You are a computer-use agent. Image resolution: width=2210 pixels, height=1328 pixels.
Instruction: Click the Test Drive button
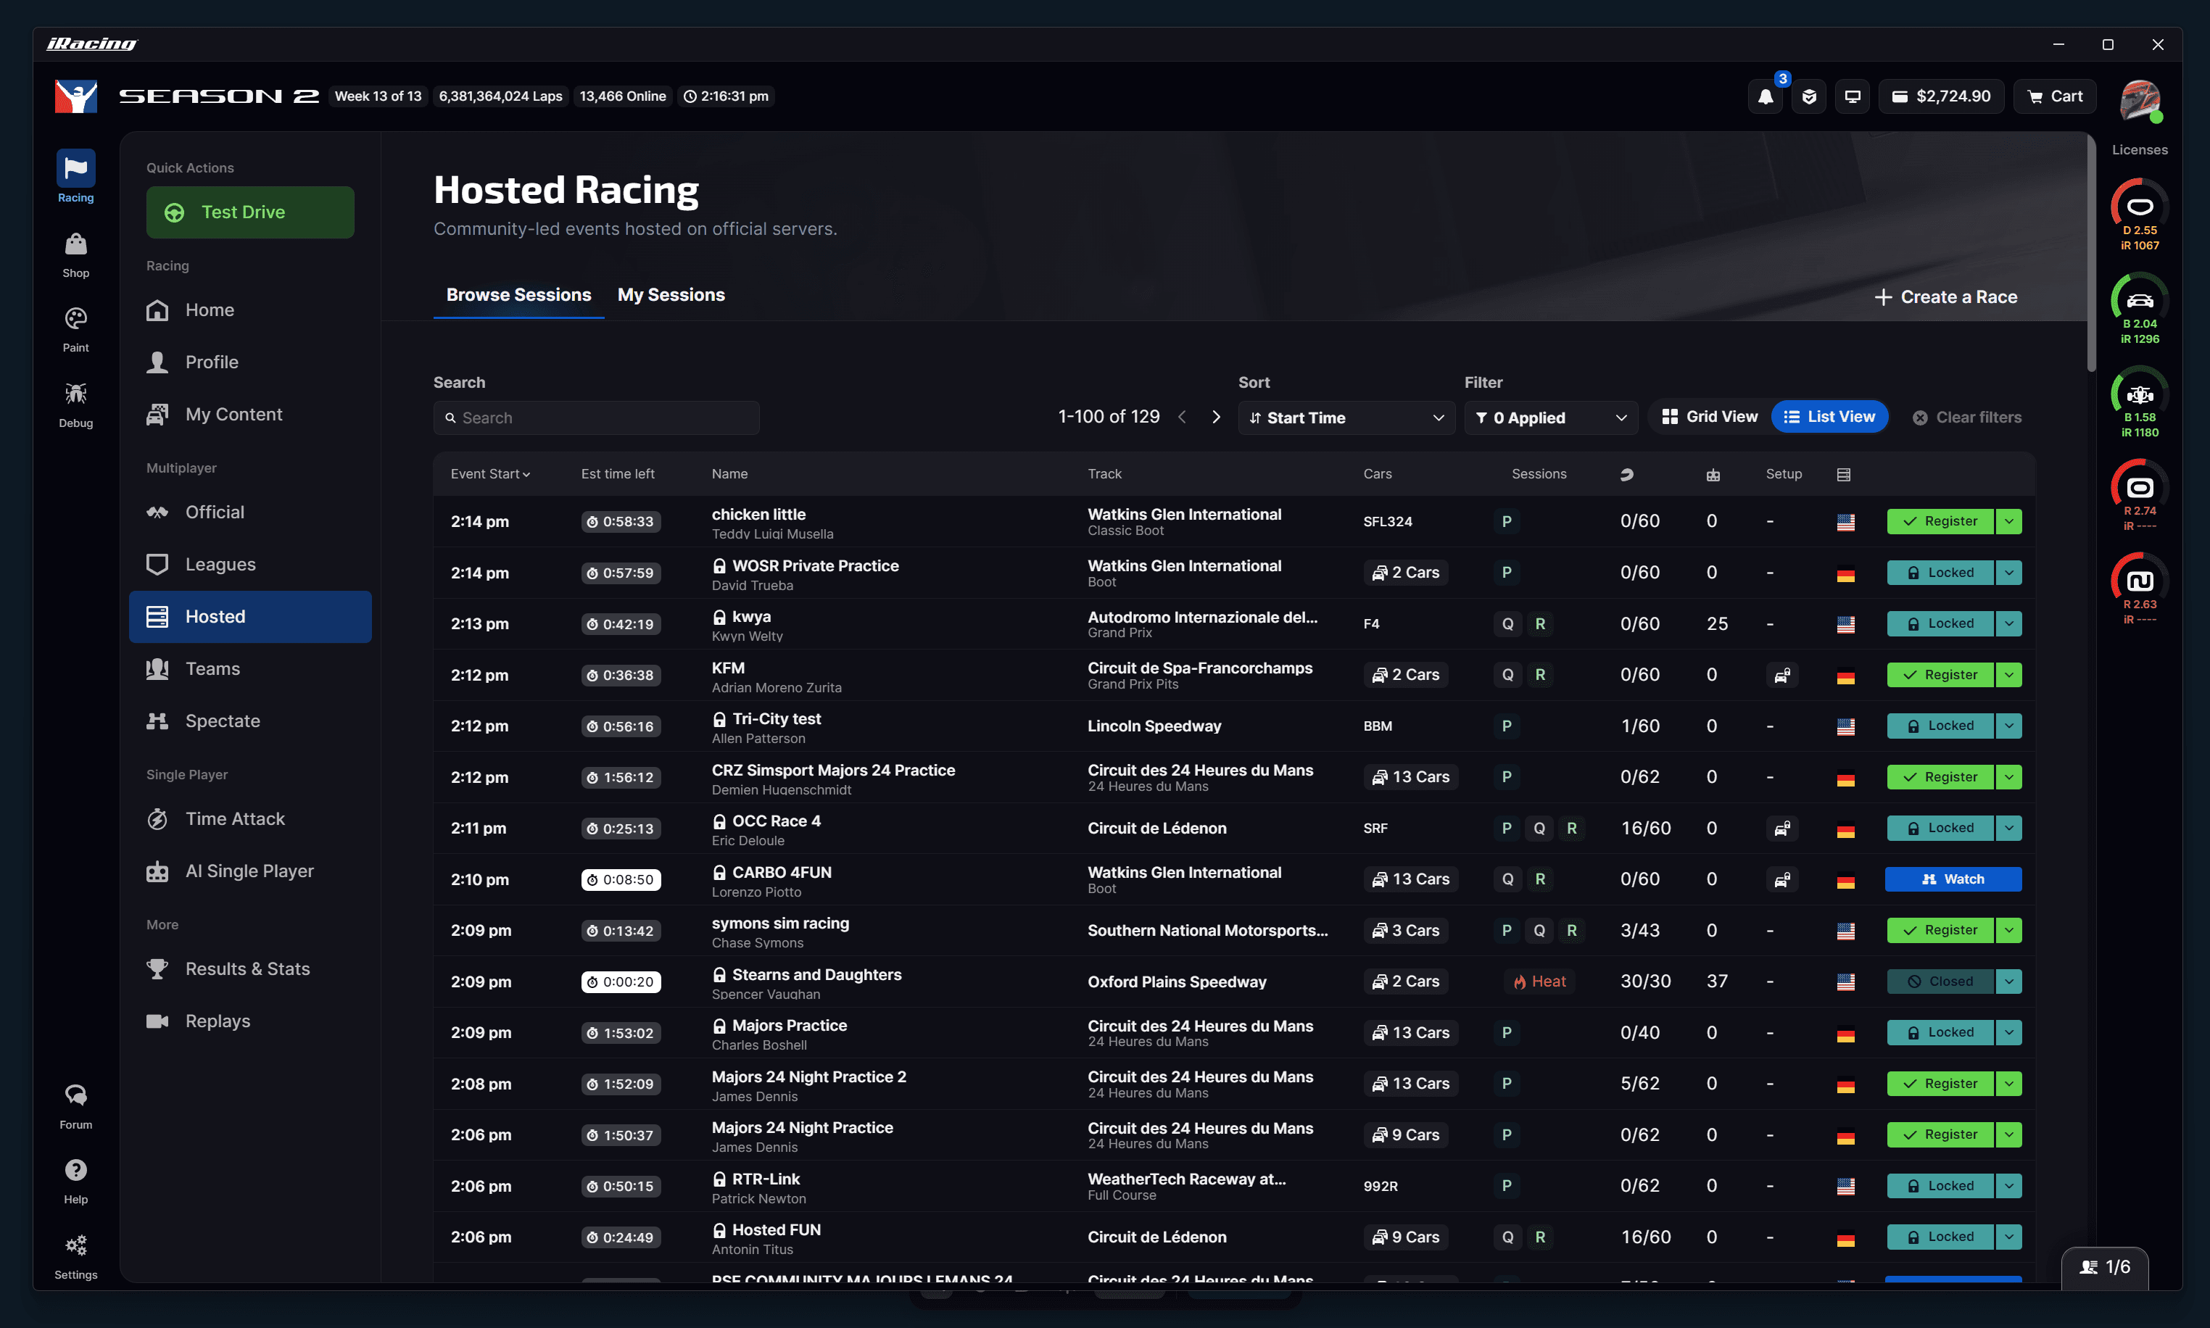coord(251,212)
